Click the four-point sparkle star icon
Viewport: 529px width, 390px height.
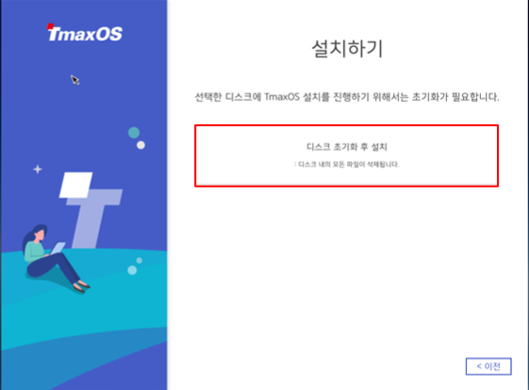tap(38, 169)
